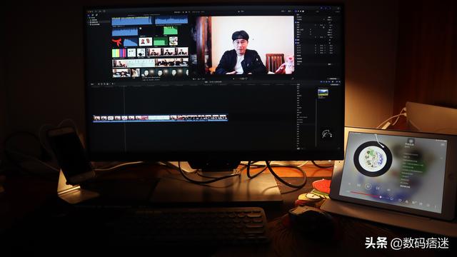Show background tasks from the toolbar
The height and width of the screenshot is (257, 457).
104,11
